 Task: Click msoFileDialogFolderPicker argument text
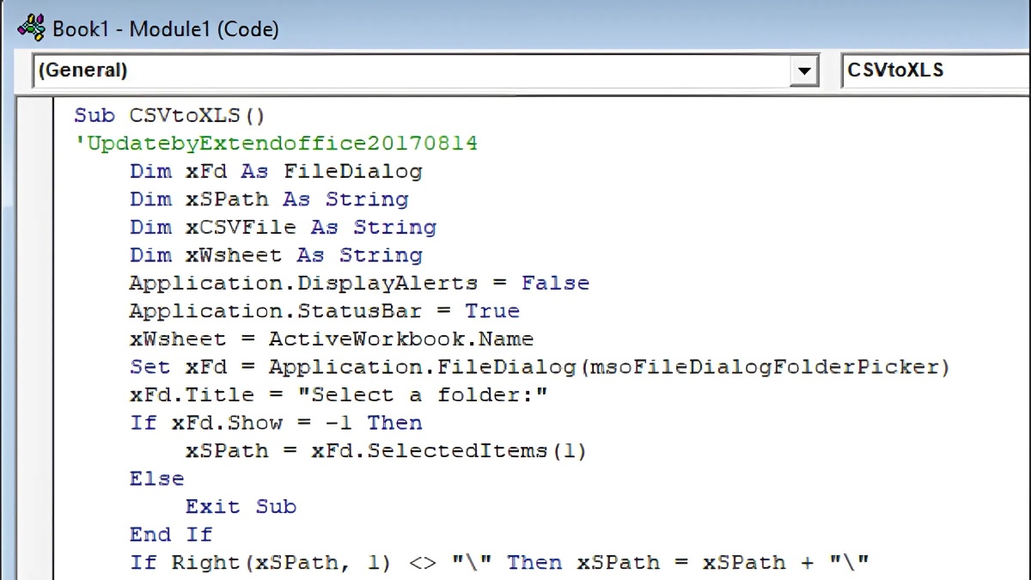click(763, 367)
